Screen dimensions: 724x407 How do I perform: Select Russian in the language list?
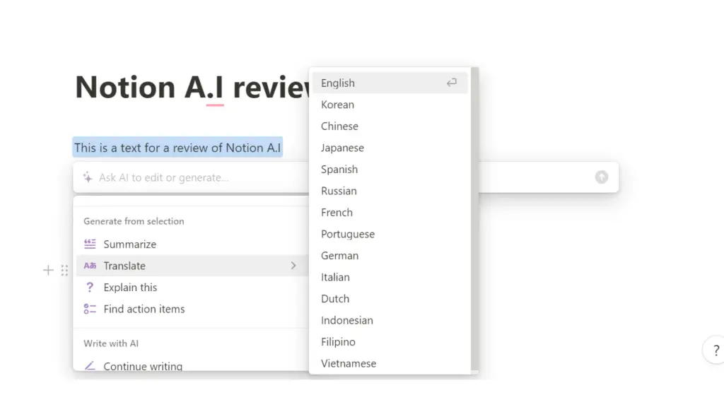point(390,191)
